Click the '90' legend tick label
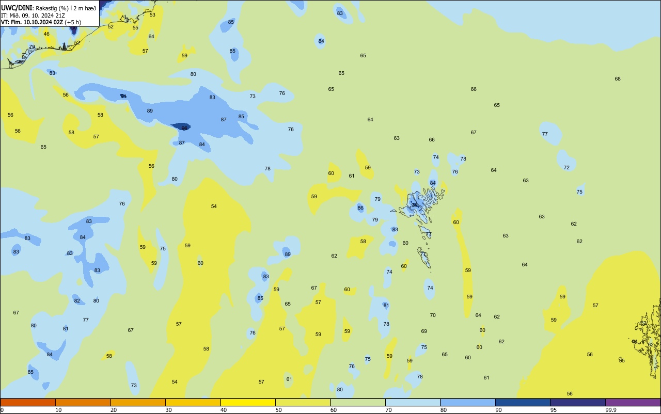Viewport: 661px width, 414px height. point(499,410)
